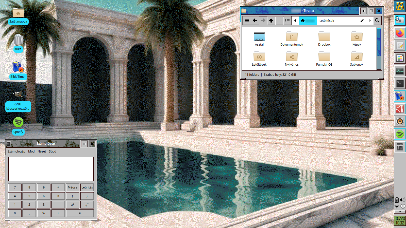406x228 pixels.
Task: Open the Nézet menu in the calculator
Action: coord(42,151)
